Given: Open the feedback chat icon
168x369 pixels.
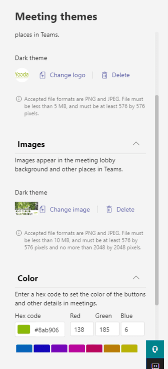Looking at the screenshot, I should coord(155,364).
